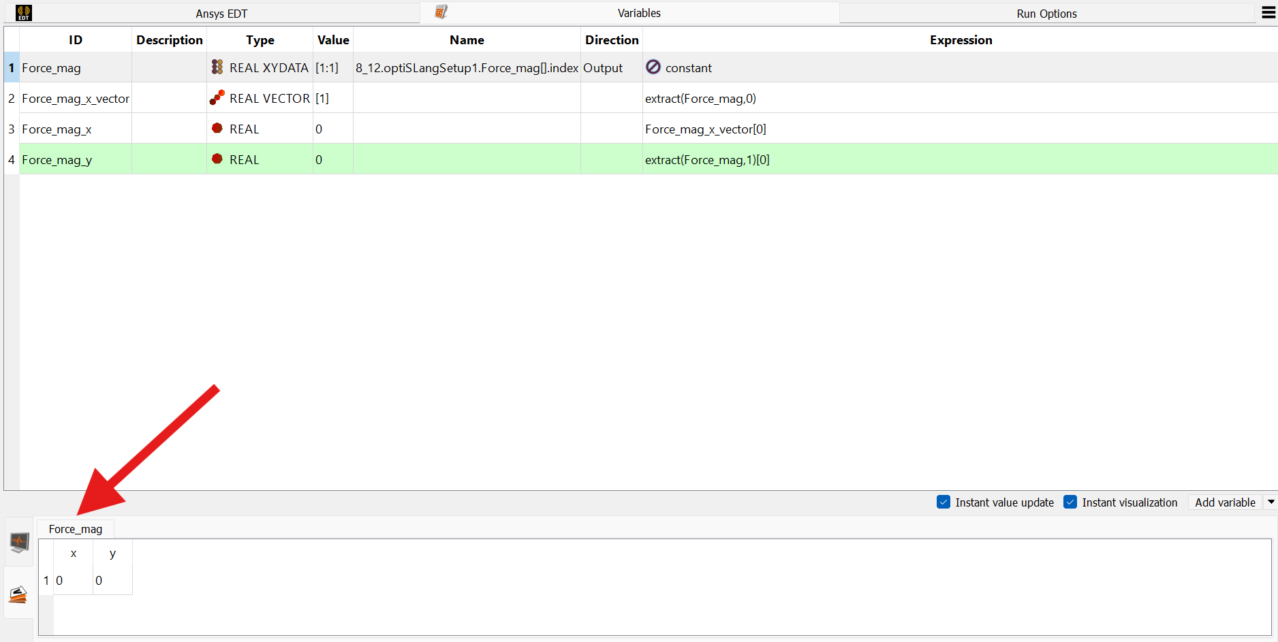Click the Description column header
This screenshot has height=642, width=1278.
pyautogui.click(x=170, y=40)
